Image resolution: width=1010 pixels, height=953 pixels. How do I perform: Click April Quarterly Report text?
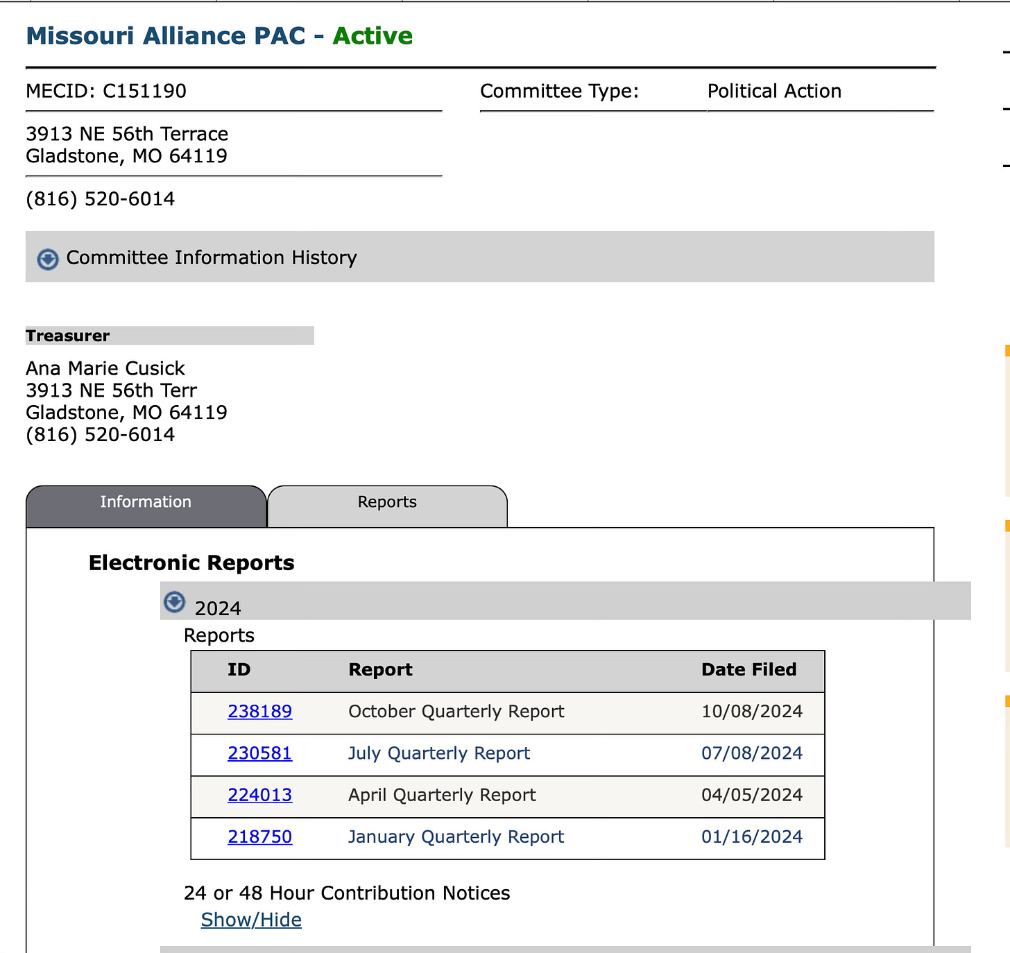pos(442,795)
